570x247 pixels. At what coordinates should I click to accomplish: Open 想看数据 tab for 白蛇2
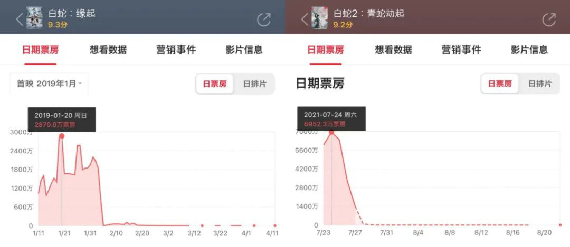pyautogui.click(x=393, y=50)
